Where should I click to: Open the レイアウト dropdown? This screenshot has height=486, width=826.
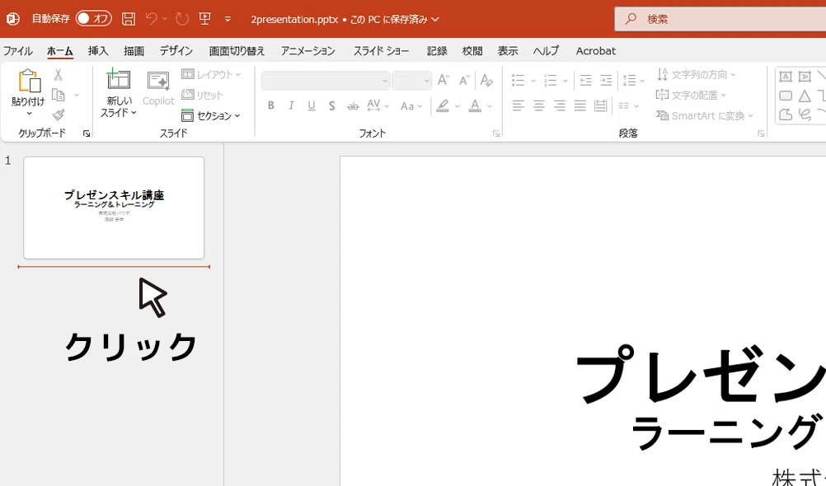click(x=211, y=74)
